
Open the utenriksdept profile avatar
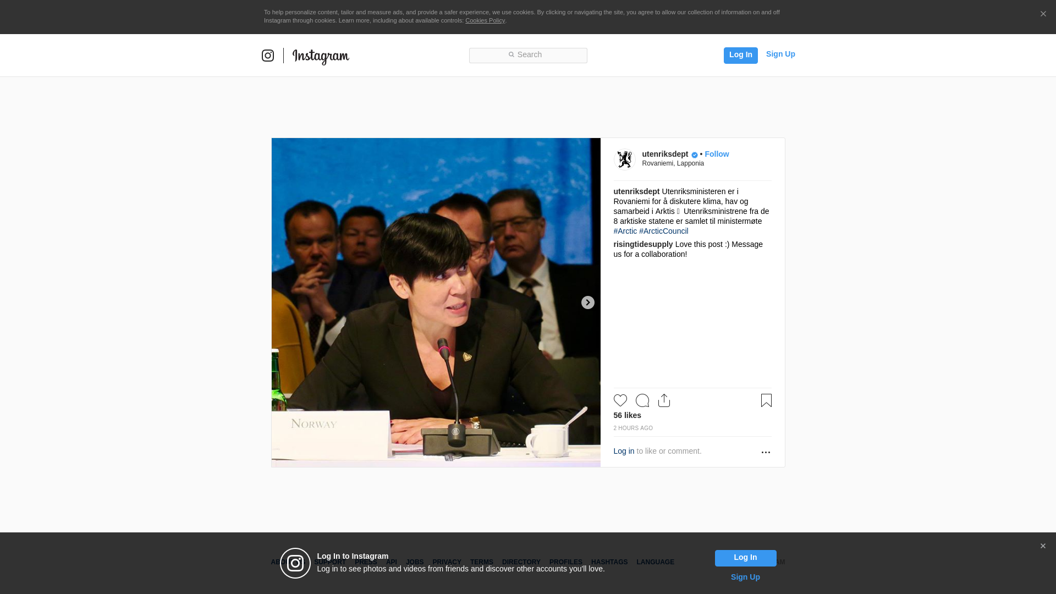click(x=624, y=159)
